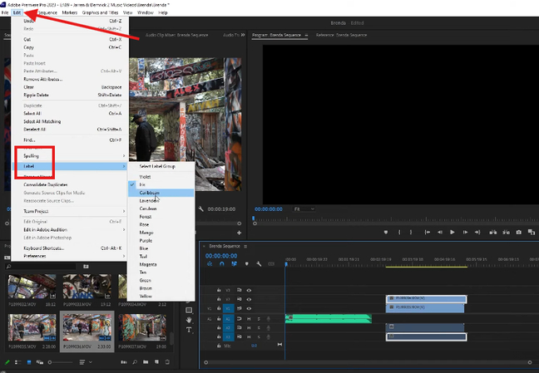The image size is (539, 373).
Task: Click timeline horizontal zoom scrollbar
Action: click(368, 362)
